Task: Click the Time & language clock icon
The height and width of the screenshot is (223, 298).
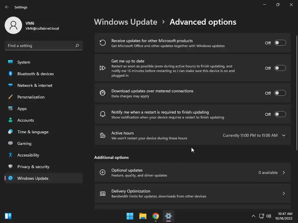Action: point(10,132)
